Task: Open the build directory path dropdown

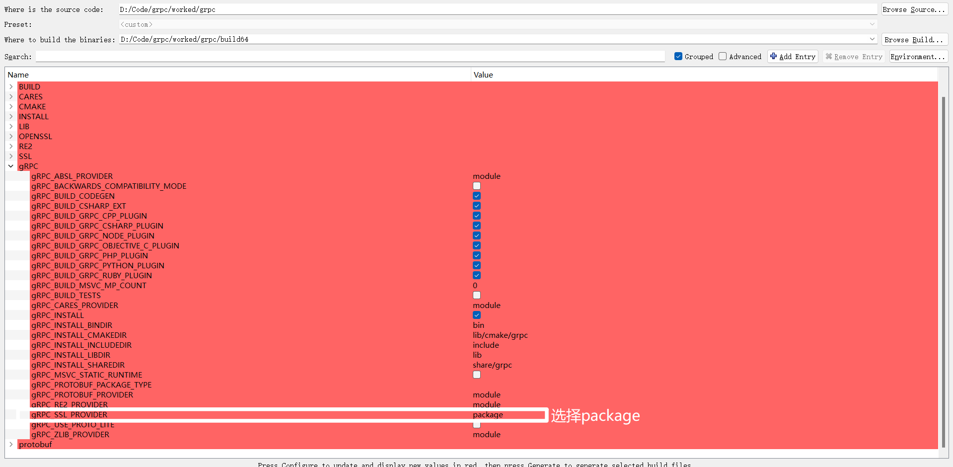Action: 872,39
